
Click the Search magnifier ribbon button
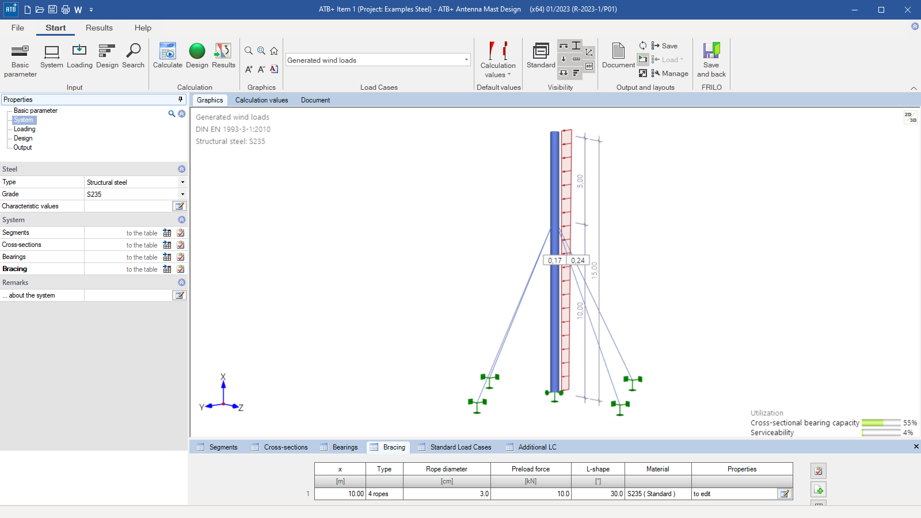pos(133,56)
